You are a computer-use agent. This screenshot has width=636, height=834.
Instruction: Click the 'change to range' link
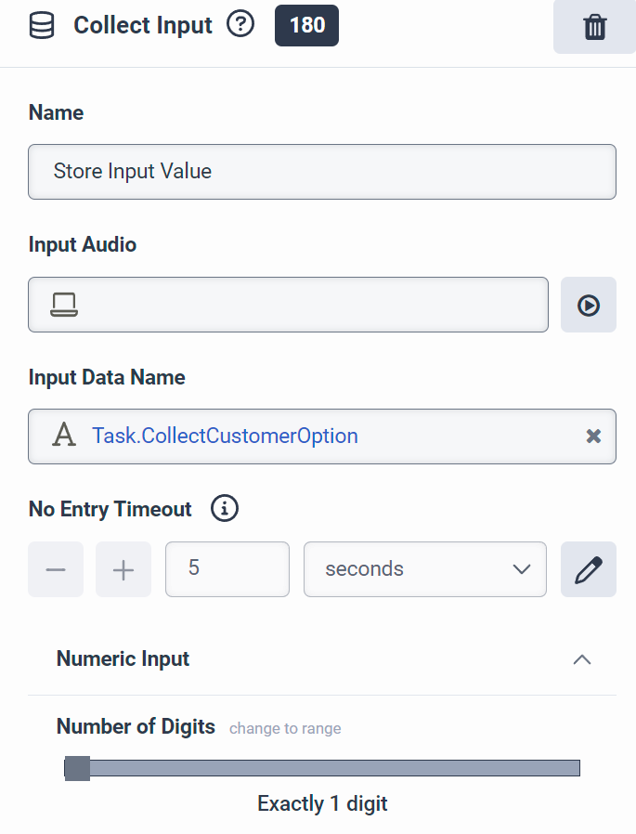285,728
